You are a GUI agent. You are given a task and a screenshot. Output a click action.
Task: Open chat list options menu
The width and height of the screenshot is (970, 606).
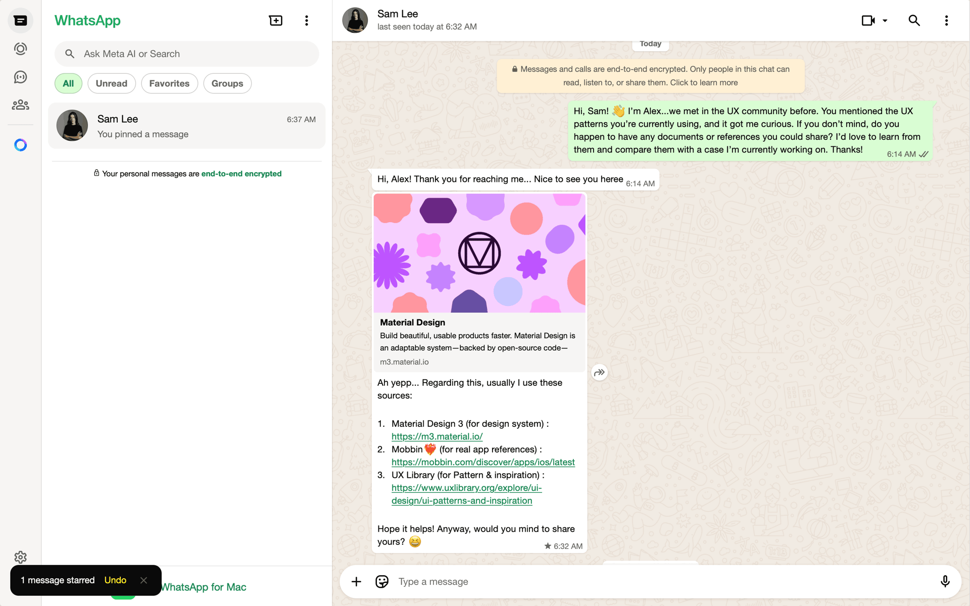point(306,21)
